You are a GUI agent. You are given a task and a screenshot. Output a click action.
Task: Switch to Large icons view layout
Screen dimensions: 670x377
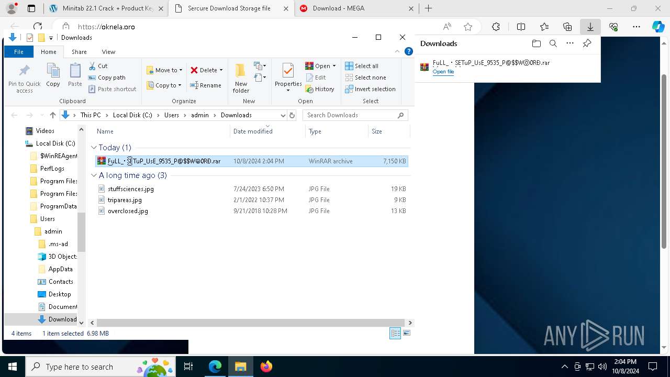click(407, 334)
